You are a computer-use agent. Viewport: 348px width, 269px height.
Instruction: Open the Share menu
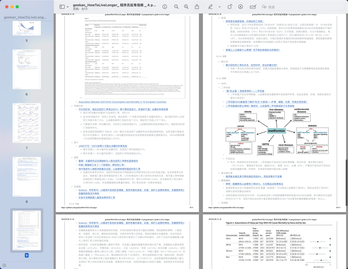click(x=197, y=7)
